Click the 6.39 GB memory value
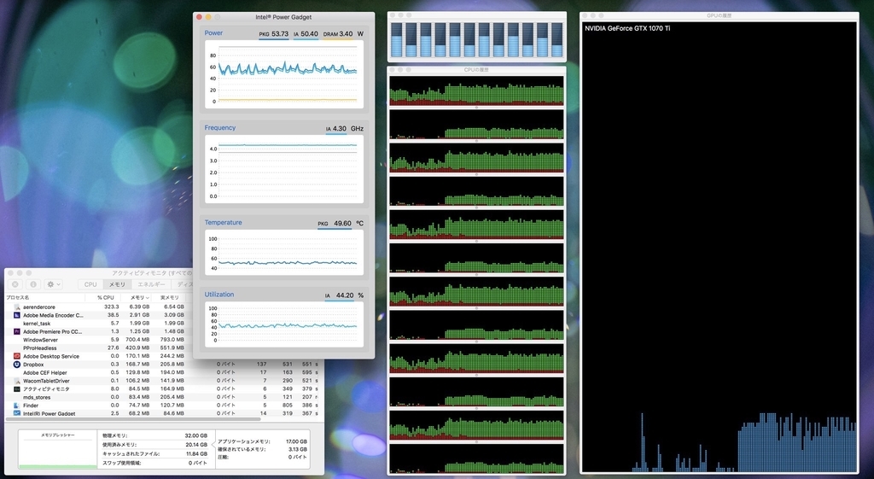The height and width of the screenshot is (479, 874). click(139, 307)
